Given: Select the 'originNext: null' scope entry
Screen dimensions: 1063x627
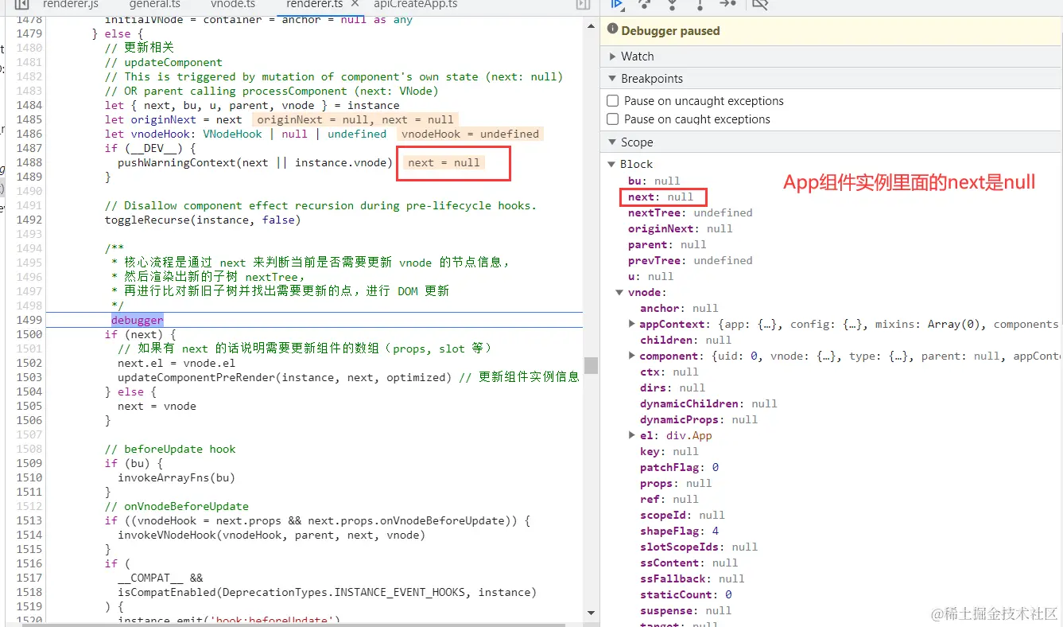Looking at the screenshot, I should pyautogui.click(x=681, y=228).
